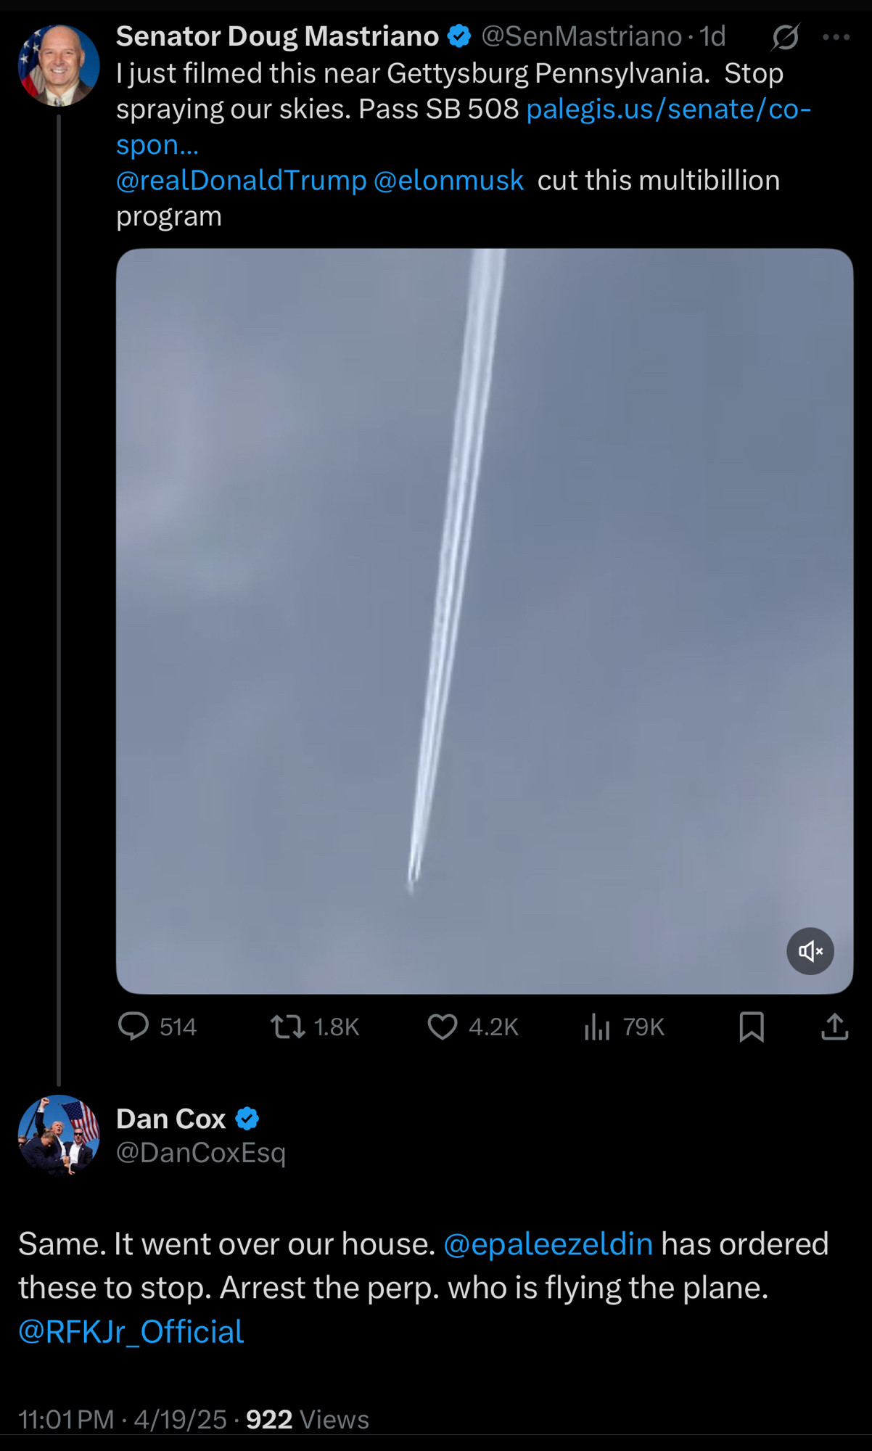Open @RFKJr_Official mention link
The height and width of the screenshot is (1451, 872).
[131, 1331]
